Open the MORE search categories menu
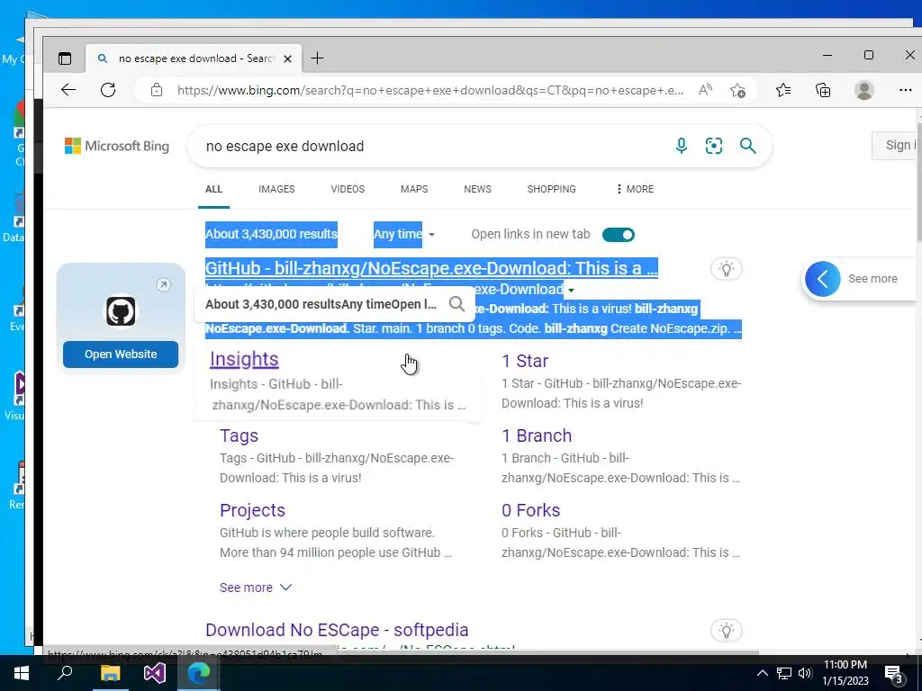 [x=635, y=189]
